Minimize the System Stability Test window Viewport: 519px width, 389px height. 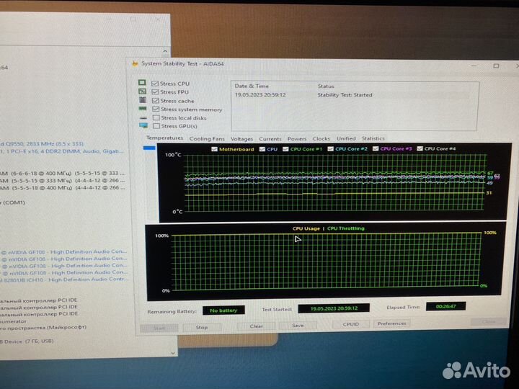point(474,66)
